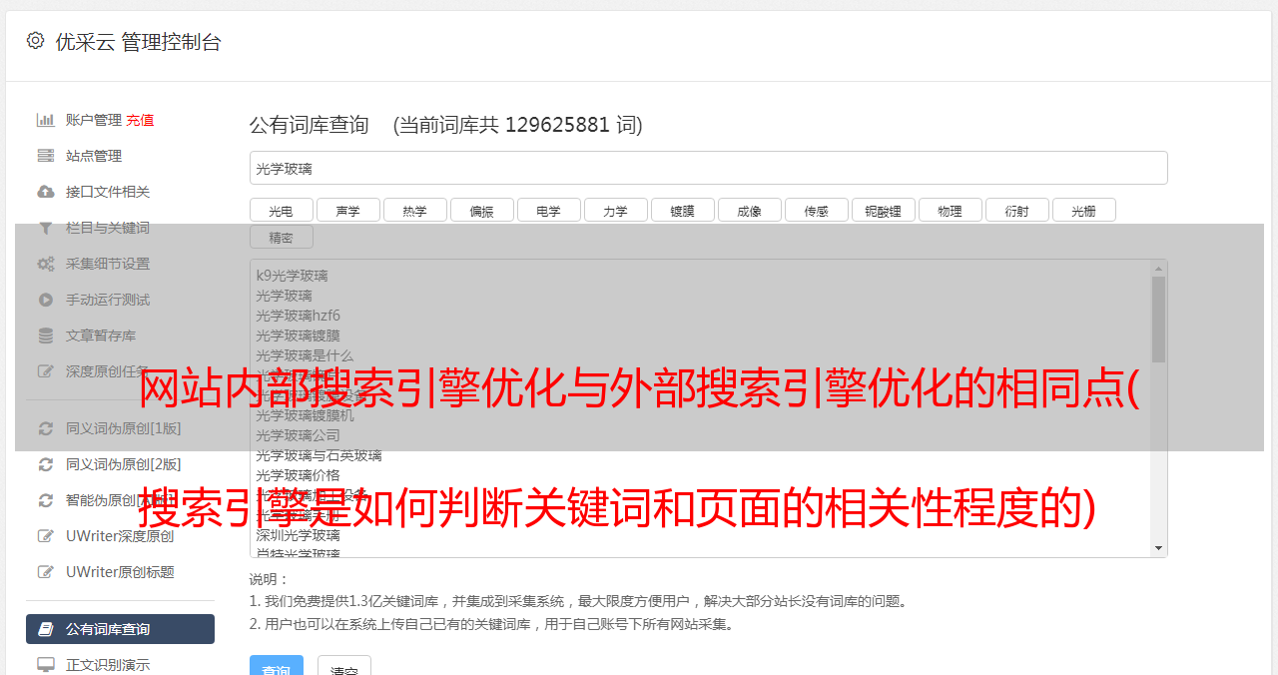Click the 充值 recharge link
The height and width of the screenshot is (675, 1278).
140,120
